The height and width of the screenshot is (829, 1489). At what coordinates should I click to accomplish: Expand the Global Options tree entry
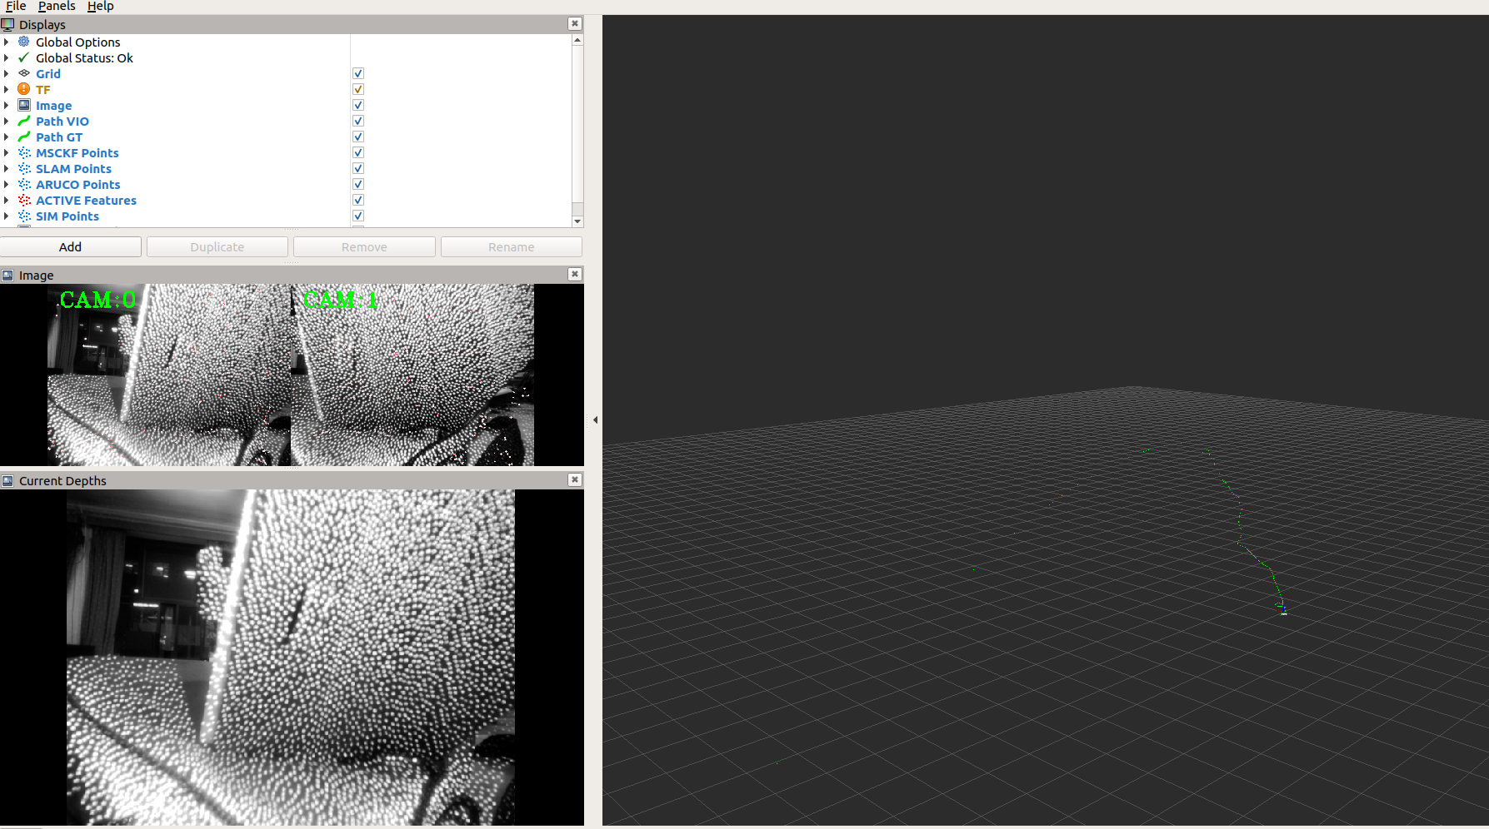pyautogui.click(x=7, y=42)
